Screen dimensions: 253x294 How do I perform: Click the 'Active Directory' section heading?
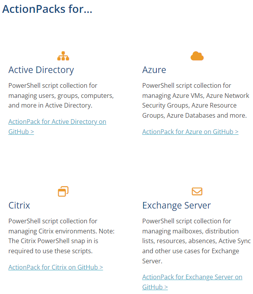point(41,70)
